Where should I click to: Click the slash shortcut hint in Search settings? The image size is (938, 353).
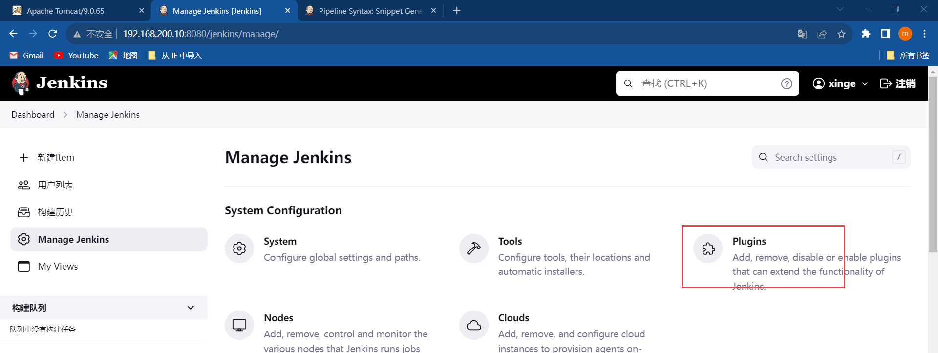(899, 157)
